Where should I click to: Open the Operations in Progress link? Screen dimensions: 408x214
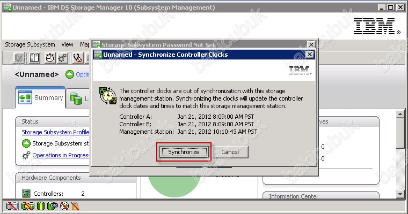click(61, 155)
